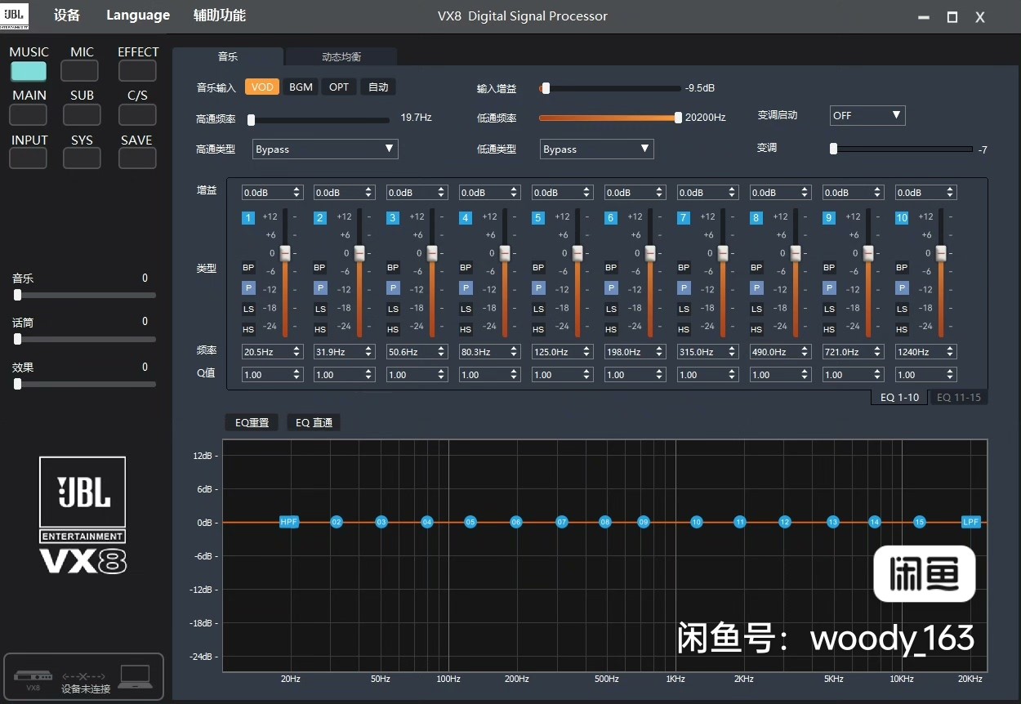The height and width of the screenshot is (704, 1021).
Task: Open the 辅助功能 menu
Action: coord(220,16)
